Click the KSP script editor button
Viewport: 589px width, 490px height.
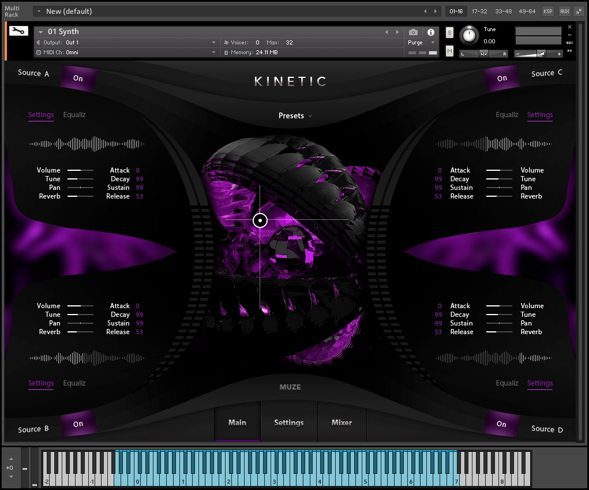coord(547,11)
